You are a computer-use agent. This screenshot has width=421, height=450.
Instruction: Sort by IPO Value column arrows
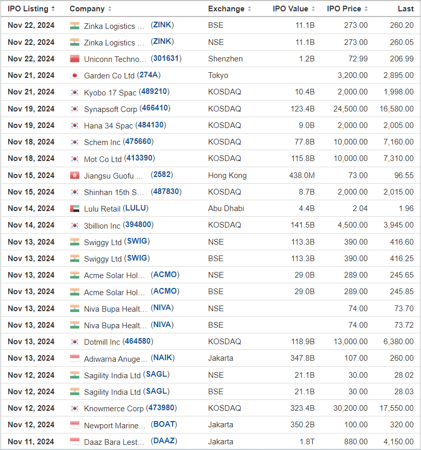point(313,9)
